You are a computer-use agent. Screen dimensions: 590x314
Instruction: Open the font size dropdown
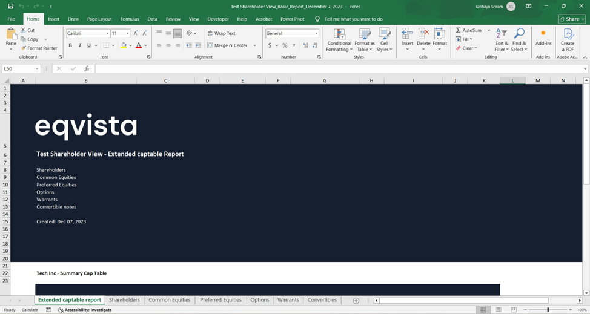point(128,33)
